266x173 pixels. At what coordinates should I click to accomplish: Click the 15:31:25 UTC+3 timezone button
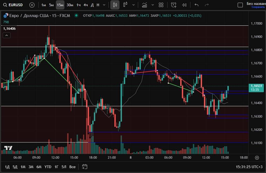coord(249,167)
